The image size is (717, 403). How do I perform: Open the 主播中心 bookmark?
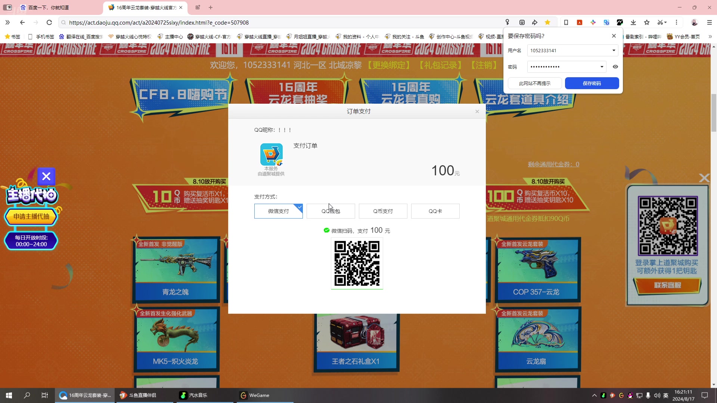[170, 37]
